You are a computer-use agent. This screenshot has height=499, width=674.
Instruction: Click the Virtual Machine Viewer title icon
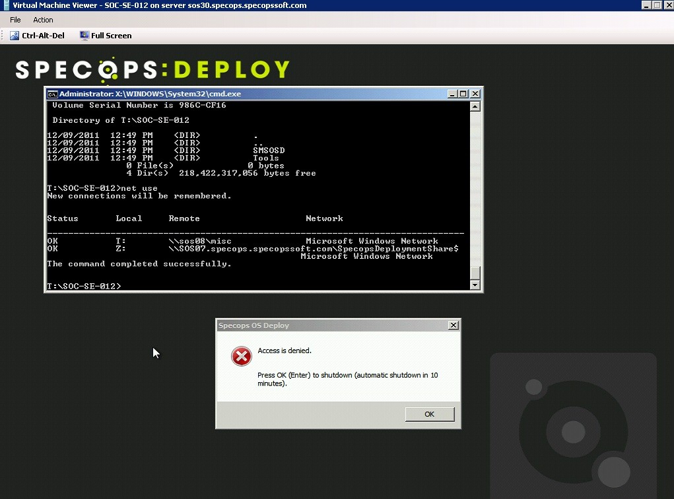coord(6,5)
